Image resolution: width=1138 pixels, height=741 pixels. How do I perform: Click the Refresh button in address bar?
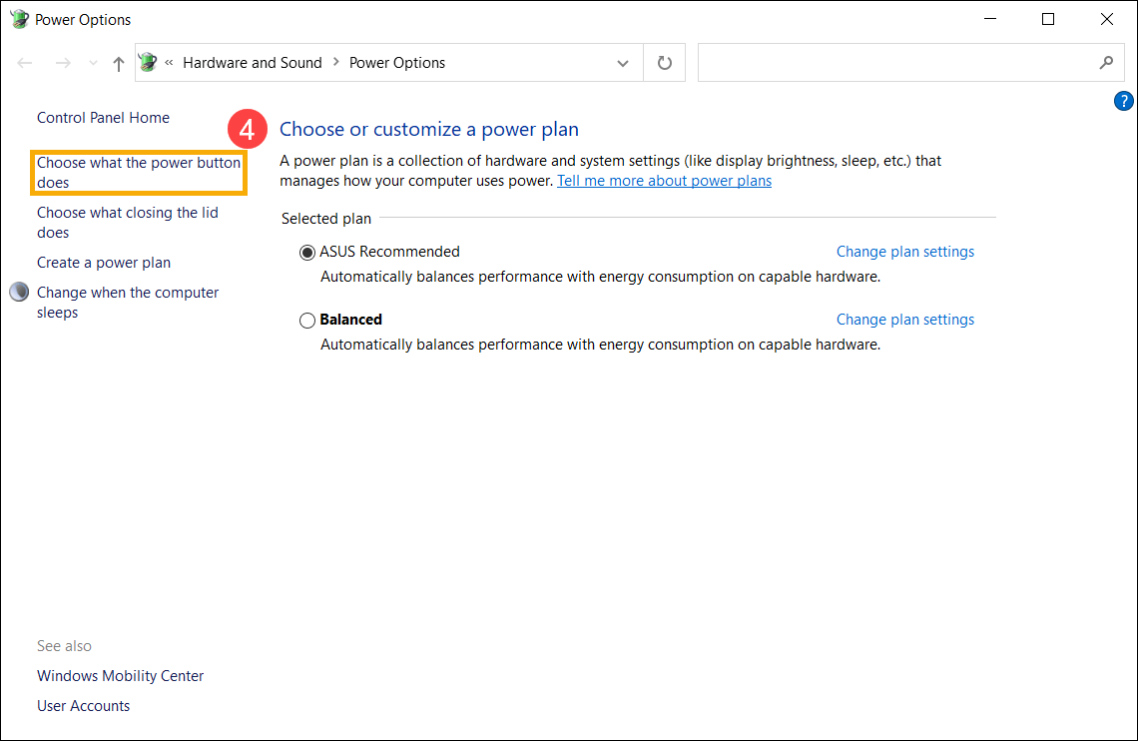(x=665, y=63)
